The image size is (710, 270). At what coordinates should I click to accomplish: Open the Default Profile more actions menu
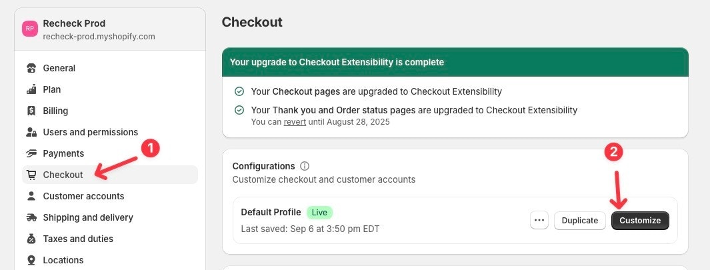pos(539,220)
